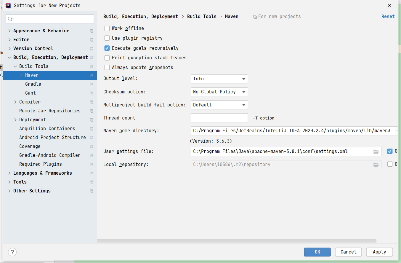Enable the Work offline checkbox
The width and height of the screenshot is (401, 263).
[107, 28]
